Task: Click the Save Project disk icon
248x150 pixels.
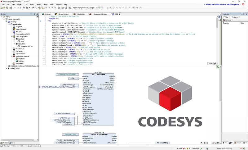Action: coord(7,7)
